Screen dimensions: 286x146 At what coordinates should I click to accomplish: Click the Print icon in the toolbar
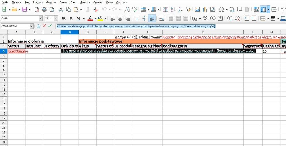44,9
